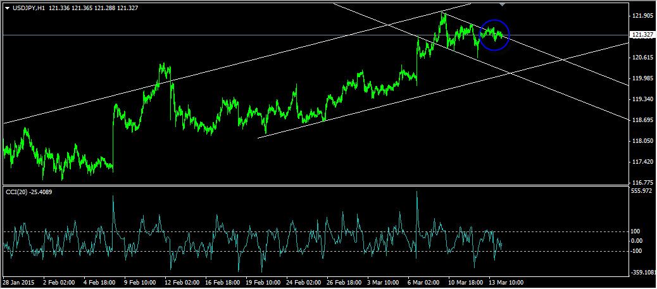This screenshot has height=289, width=657.
Task: Click the 24 Feb 02:00 time label
Action: click(x=305, y=282)
